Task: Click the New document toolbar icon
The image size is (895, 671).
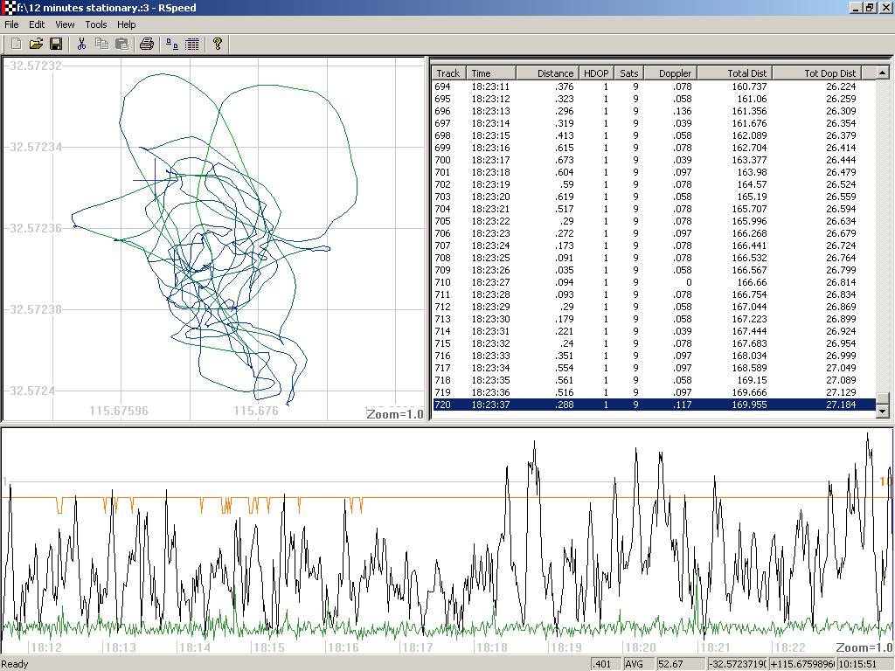Action: 16,44
